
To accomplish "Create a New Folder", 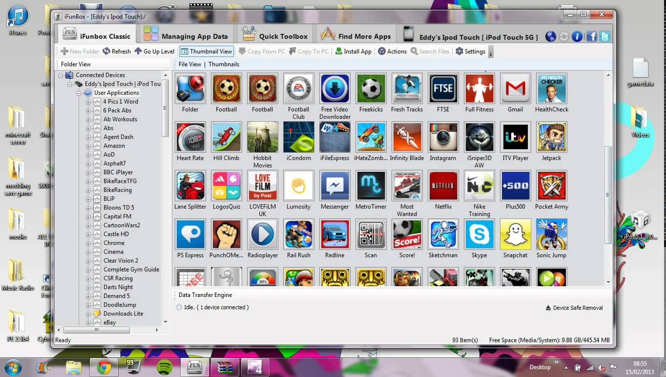I will pyautogui.click(x=79, y=51).
